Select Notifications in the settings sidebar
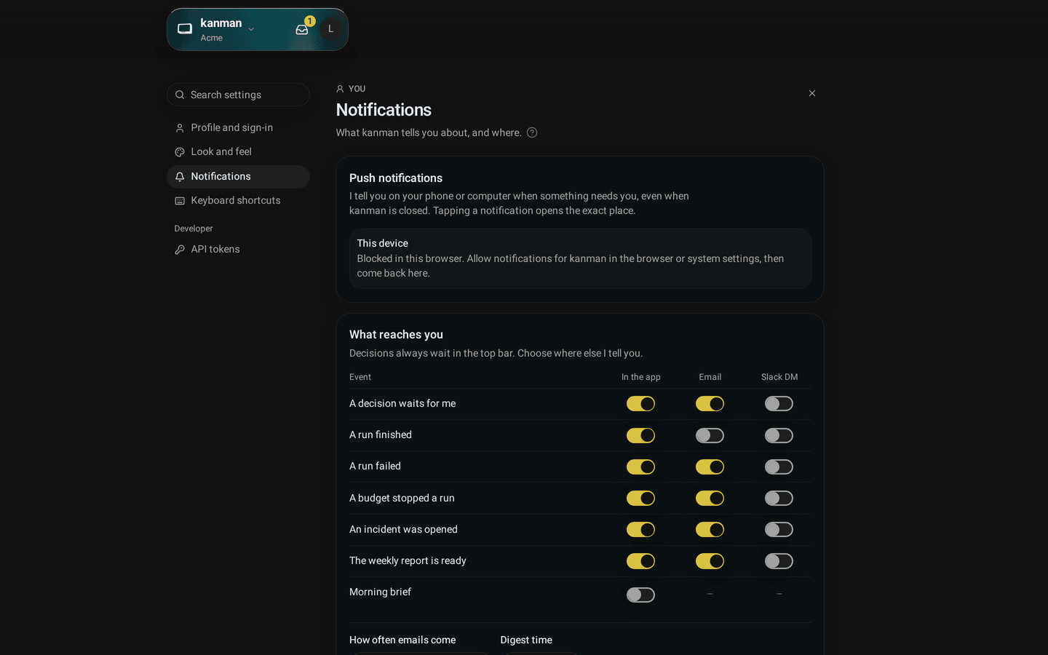Image resolution: width=1048 pixels, height=655 pixels. click(x=238, y=176)
